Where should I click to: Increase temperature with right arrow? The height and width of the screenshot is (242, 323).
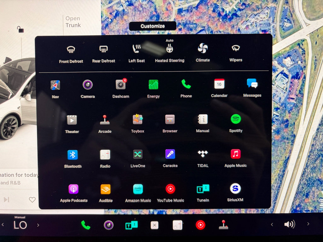(38, 225)
